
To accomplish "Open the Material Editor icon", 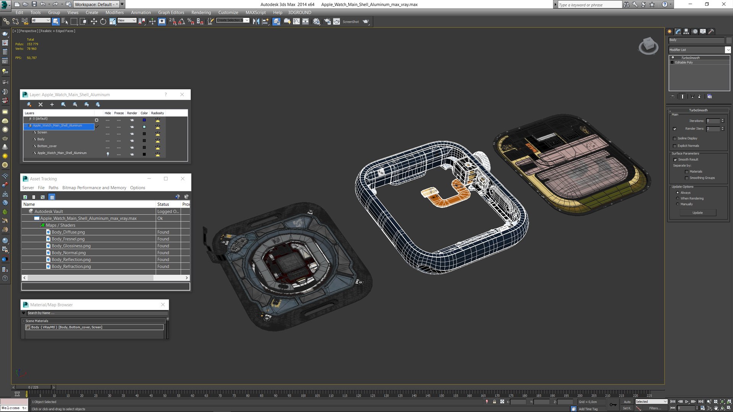I will click(x=316, y=21).
